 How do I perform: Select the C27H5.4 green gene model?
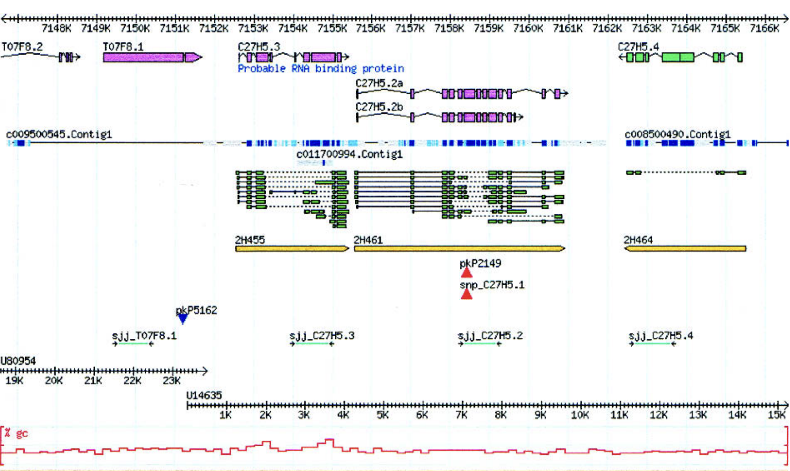point(677,57)
